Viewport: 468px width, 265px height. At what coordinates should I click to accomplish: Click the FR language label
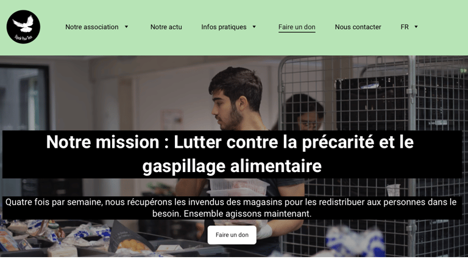(x=405, y=27)
